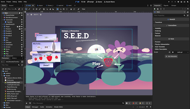Zoom out the viewport with minus icon
The width and height of the screenshot is (190, 109).
click(31, 15)
